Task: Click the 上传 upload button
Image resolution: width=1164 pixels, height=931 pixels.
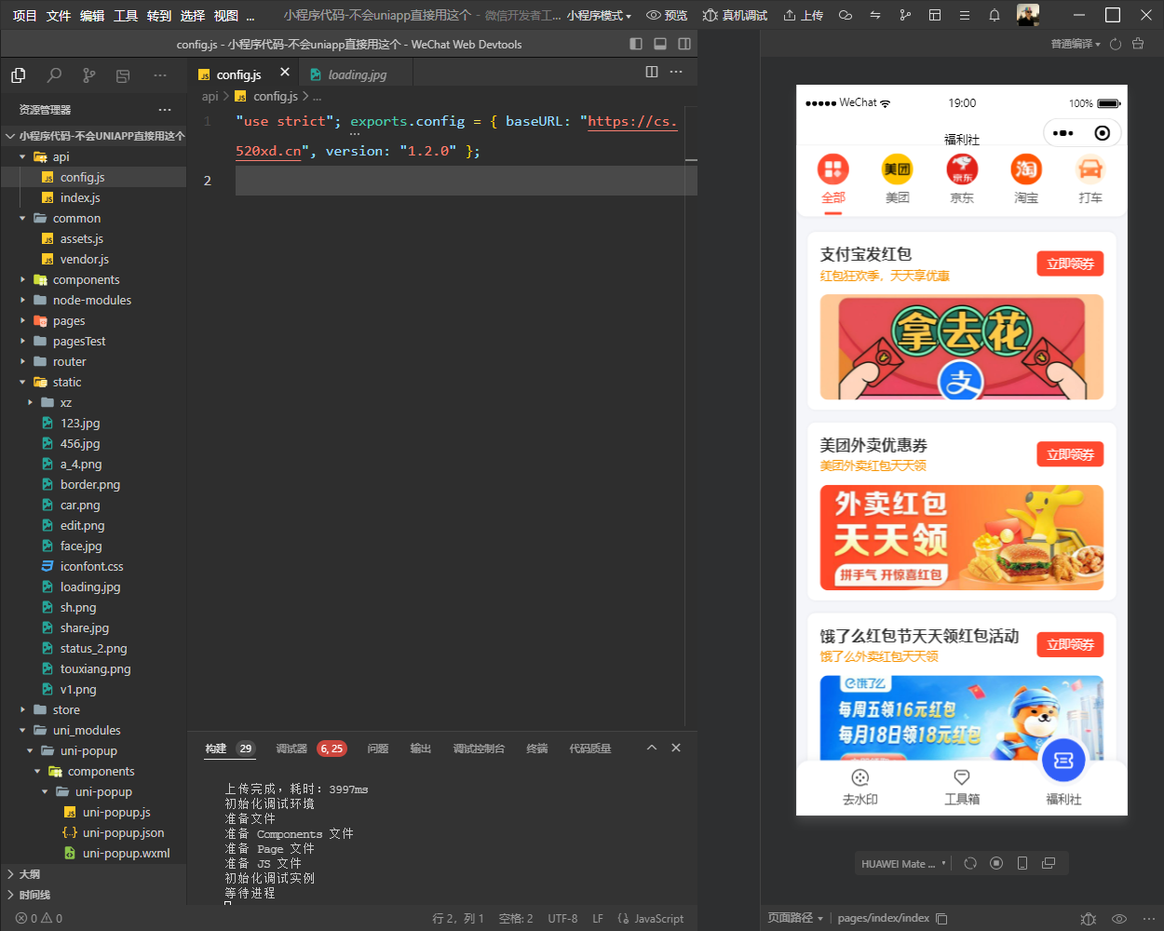Action: 803,15
